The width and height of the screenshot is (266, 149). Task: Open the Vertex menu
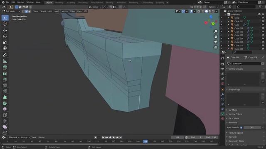tap(65, 11)
